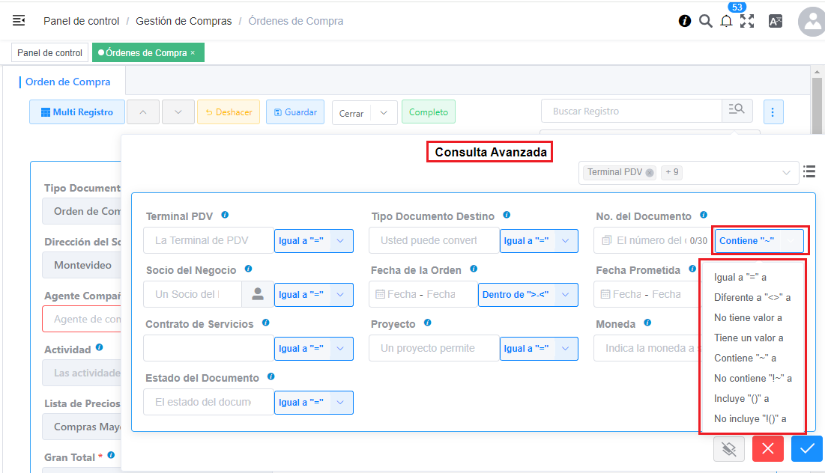Screen dimensions: 825x473
Task: Choose 'Tiene un valor a' option
Action: [749, 338]
